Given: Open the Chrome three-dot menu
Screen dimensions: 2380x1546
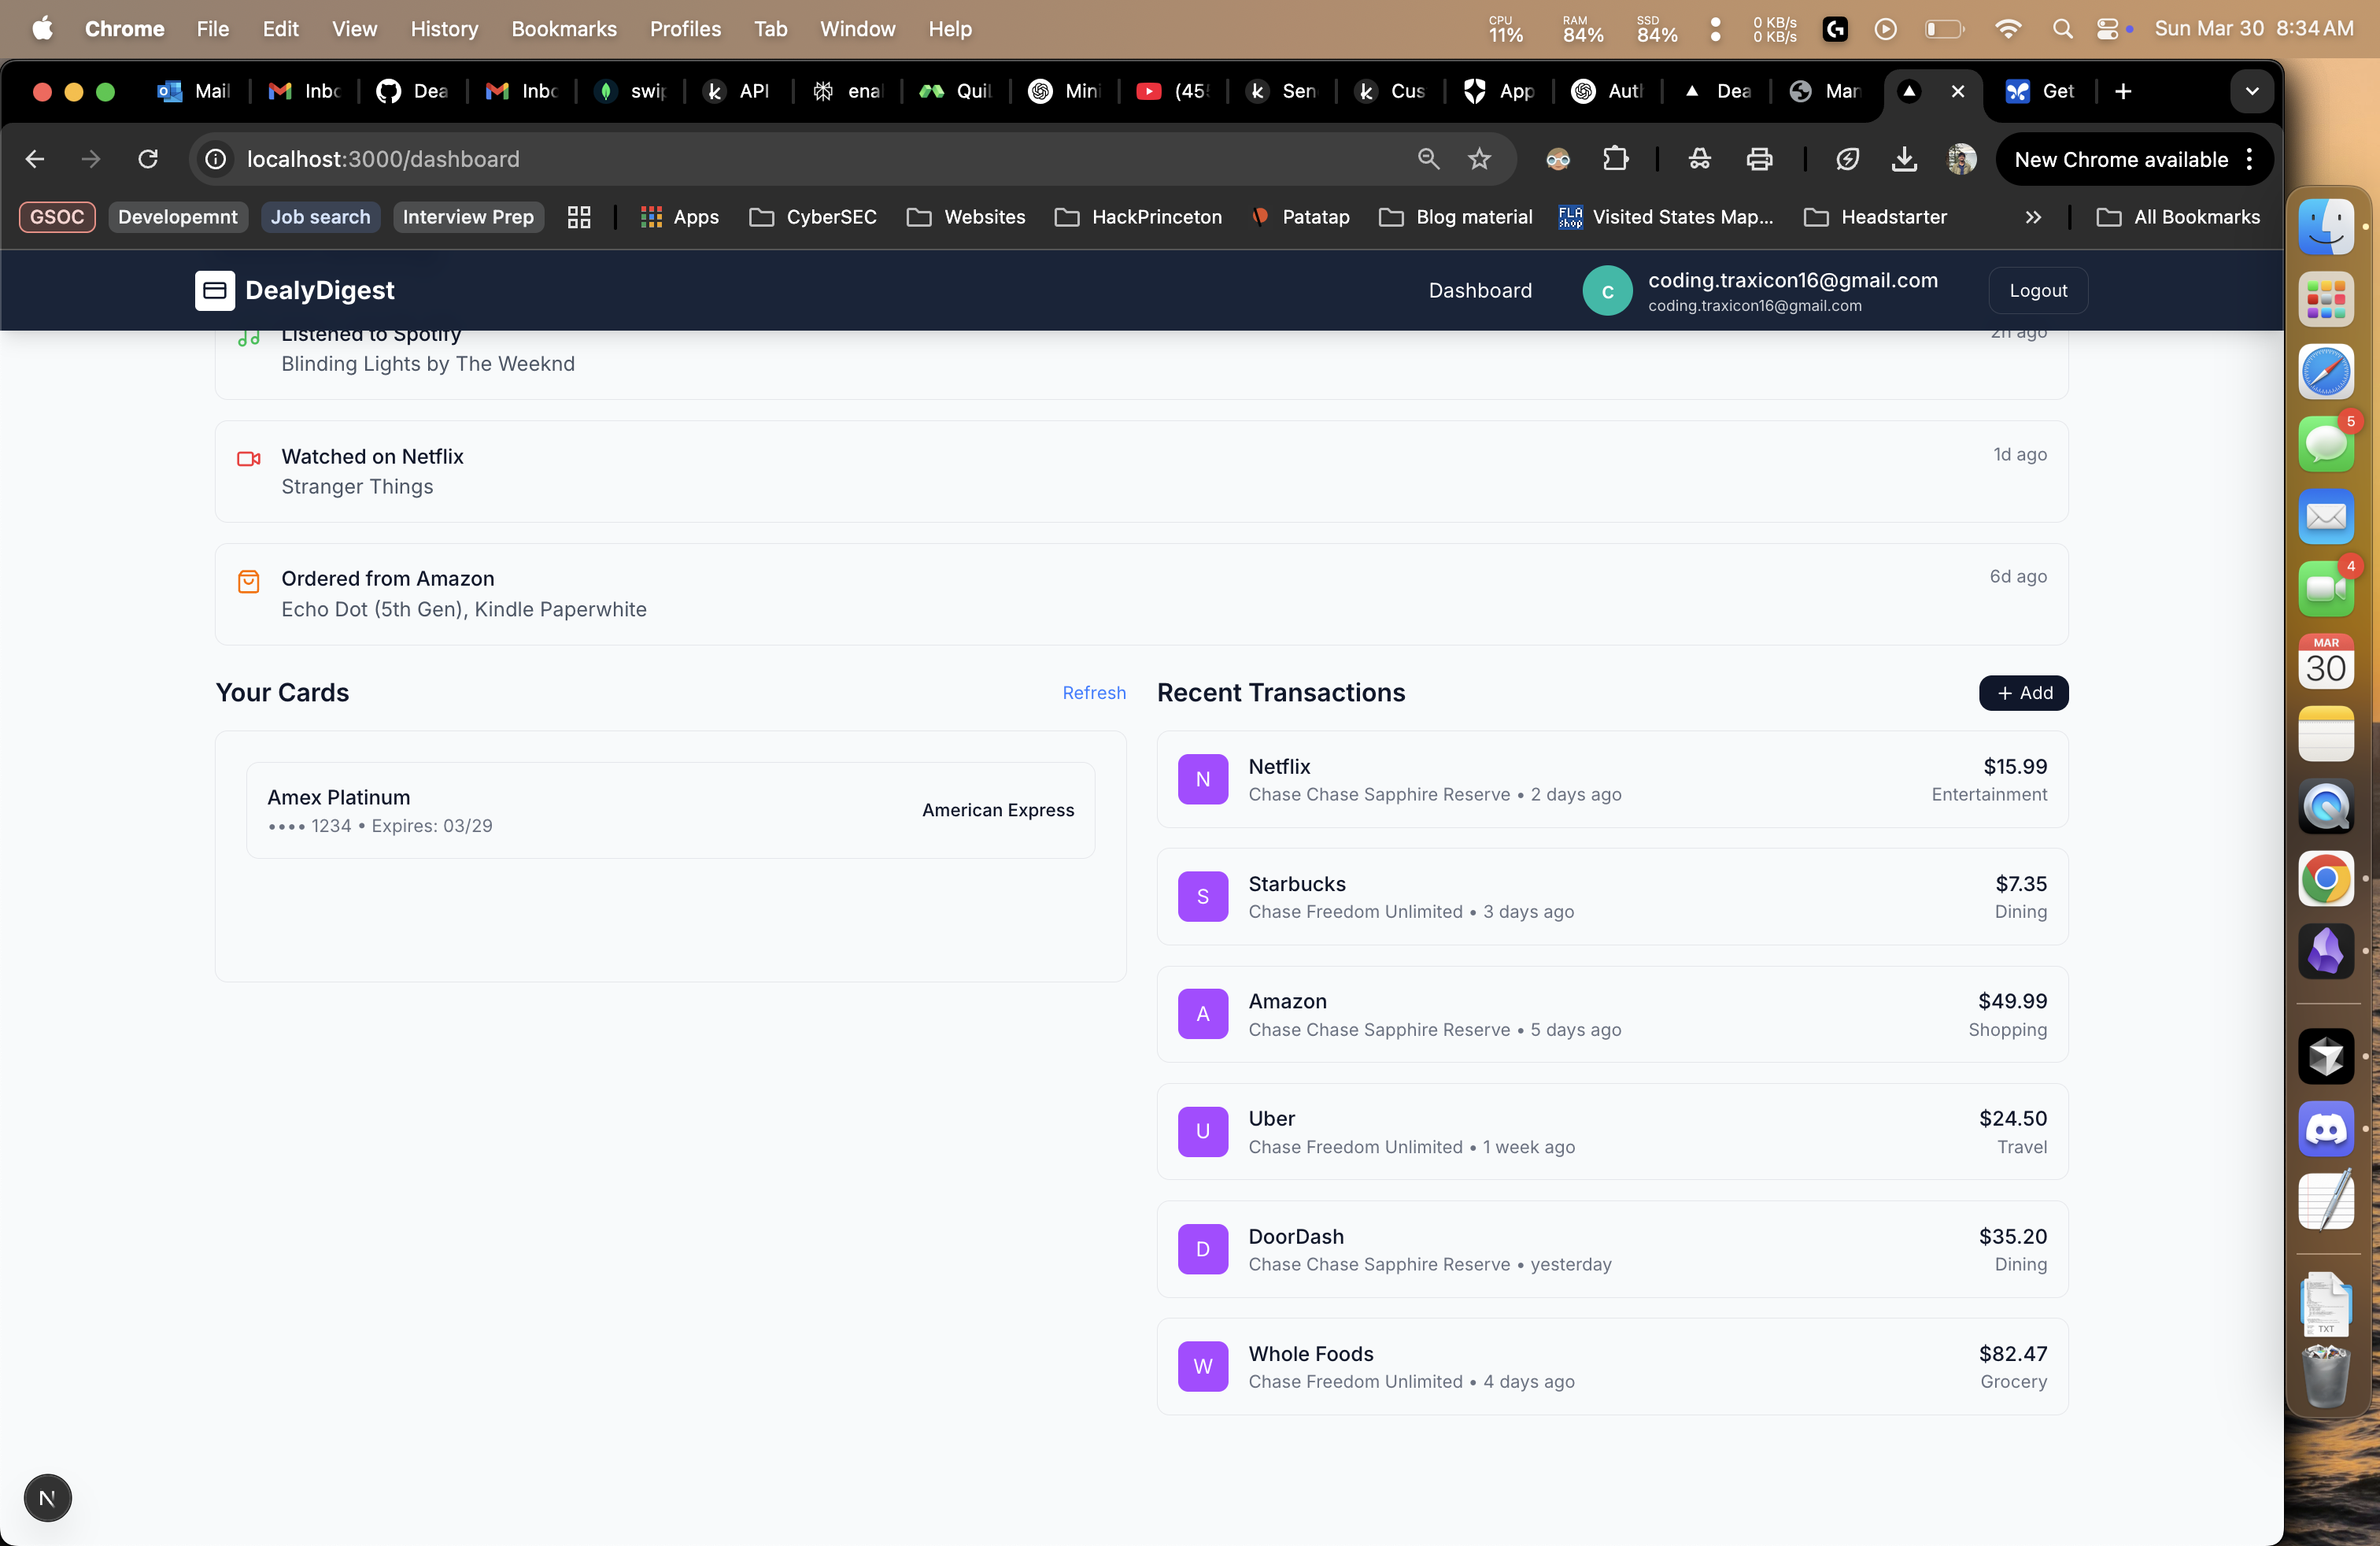Looking at the screenshot, I should tap(2249, 159).
